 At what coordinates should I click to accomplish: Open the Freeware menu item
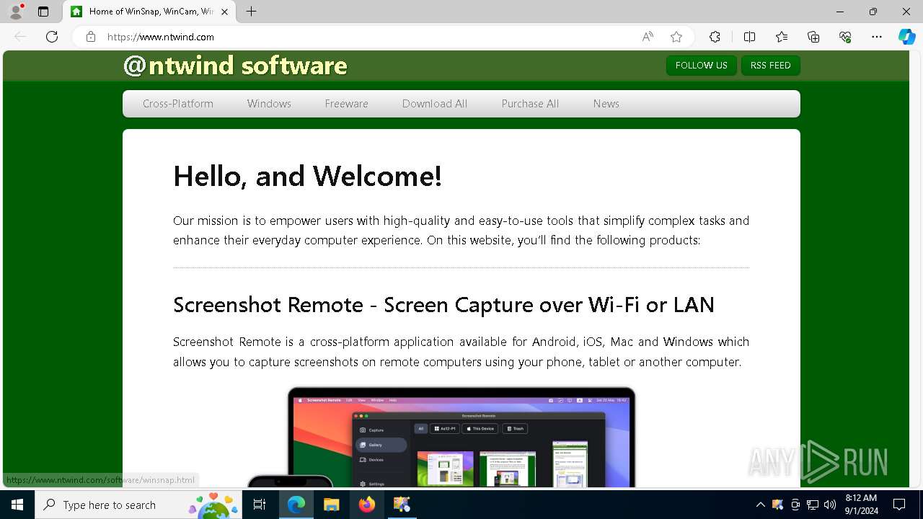coord(346,104)
